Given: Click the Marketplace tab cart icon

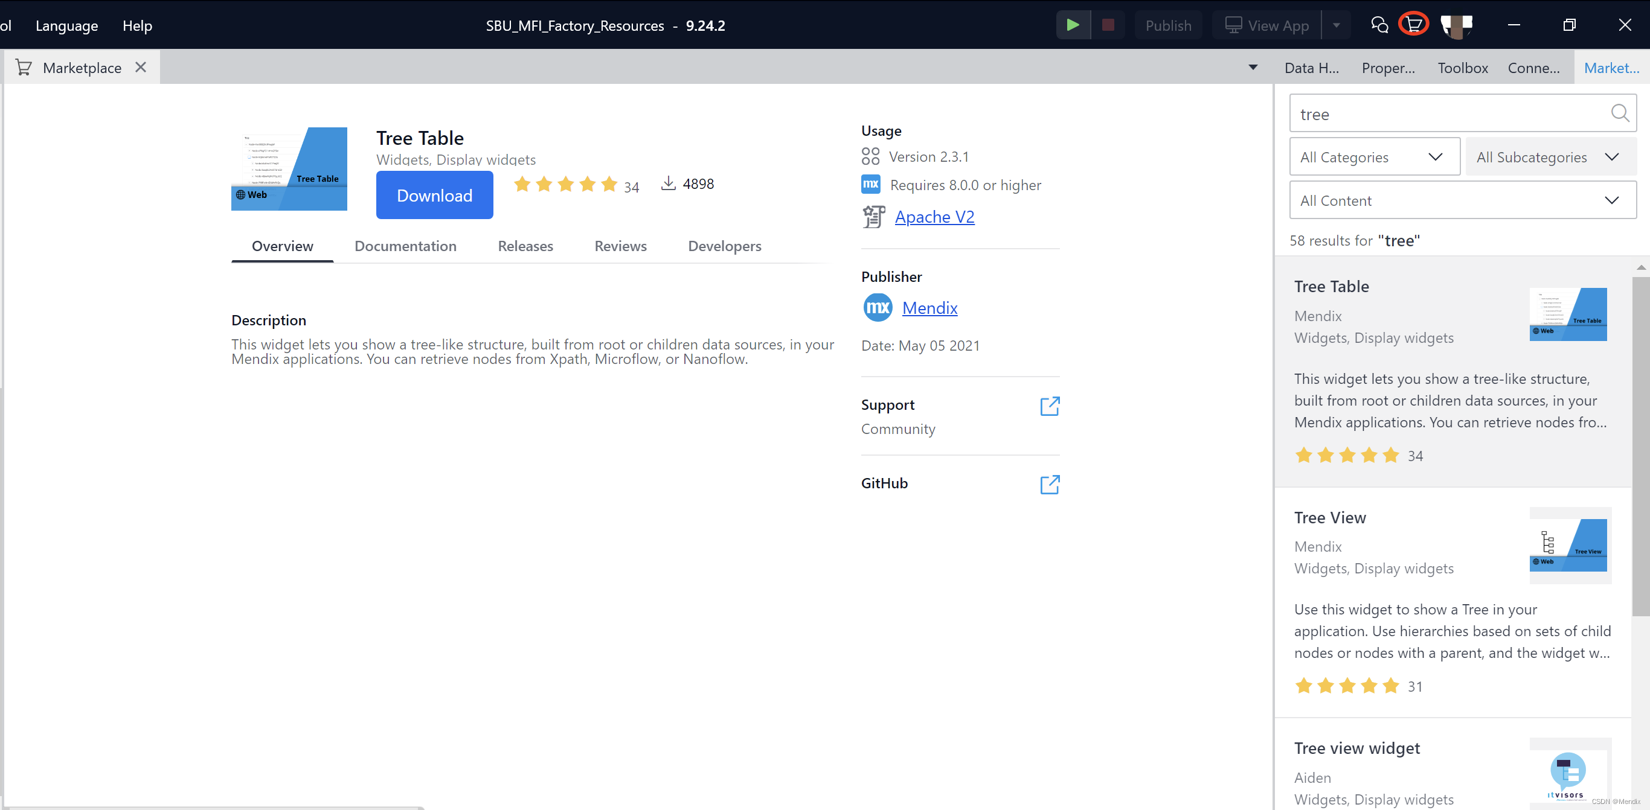Looking at the screenshot, I should [x=24, y=67].
